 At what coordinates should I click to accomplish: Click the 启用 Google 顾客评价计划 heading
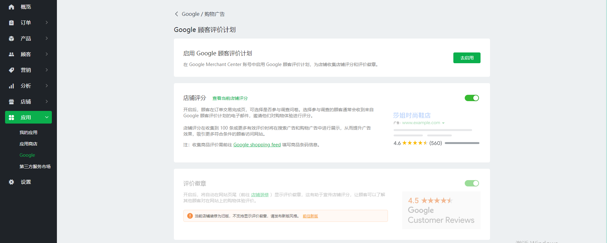218,53
